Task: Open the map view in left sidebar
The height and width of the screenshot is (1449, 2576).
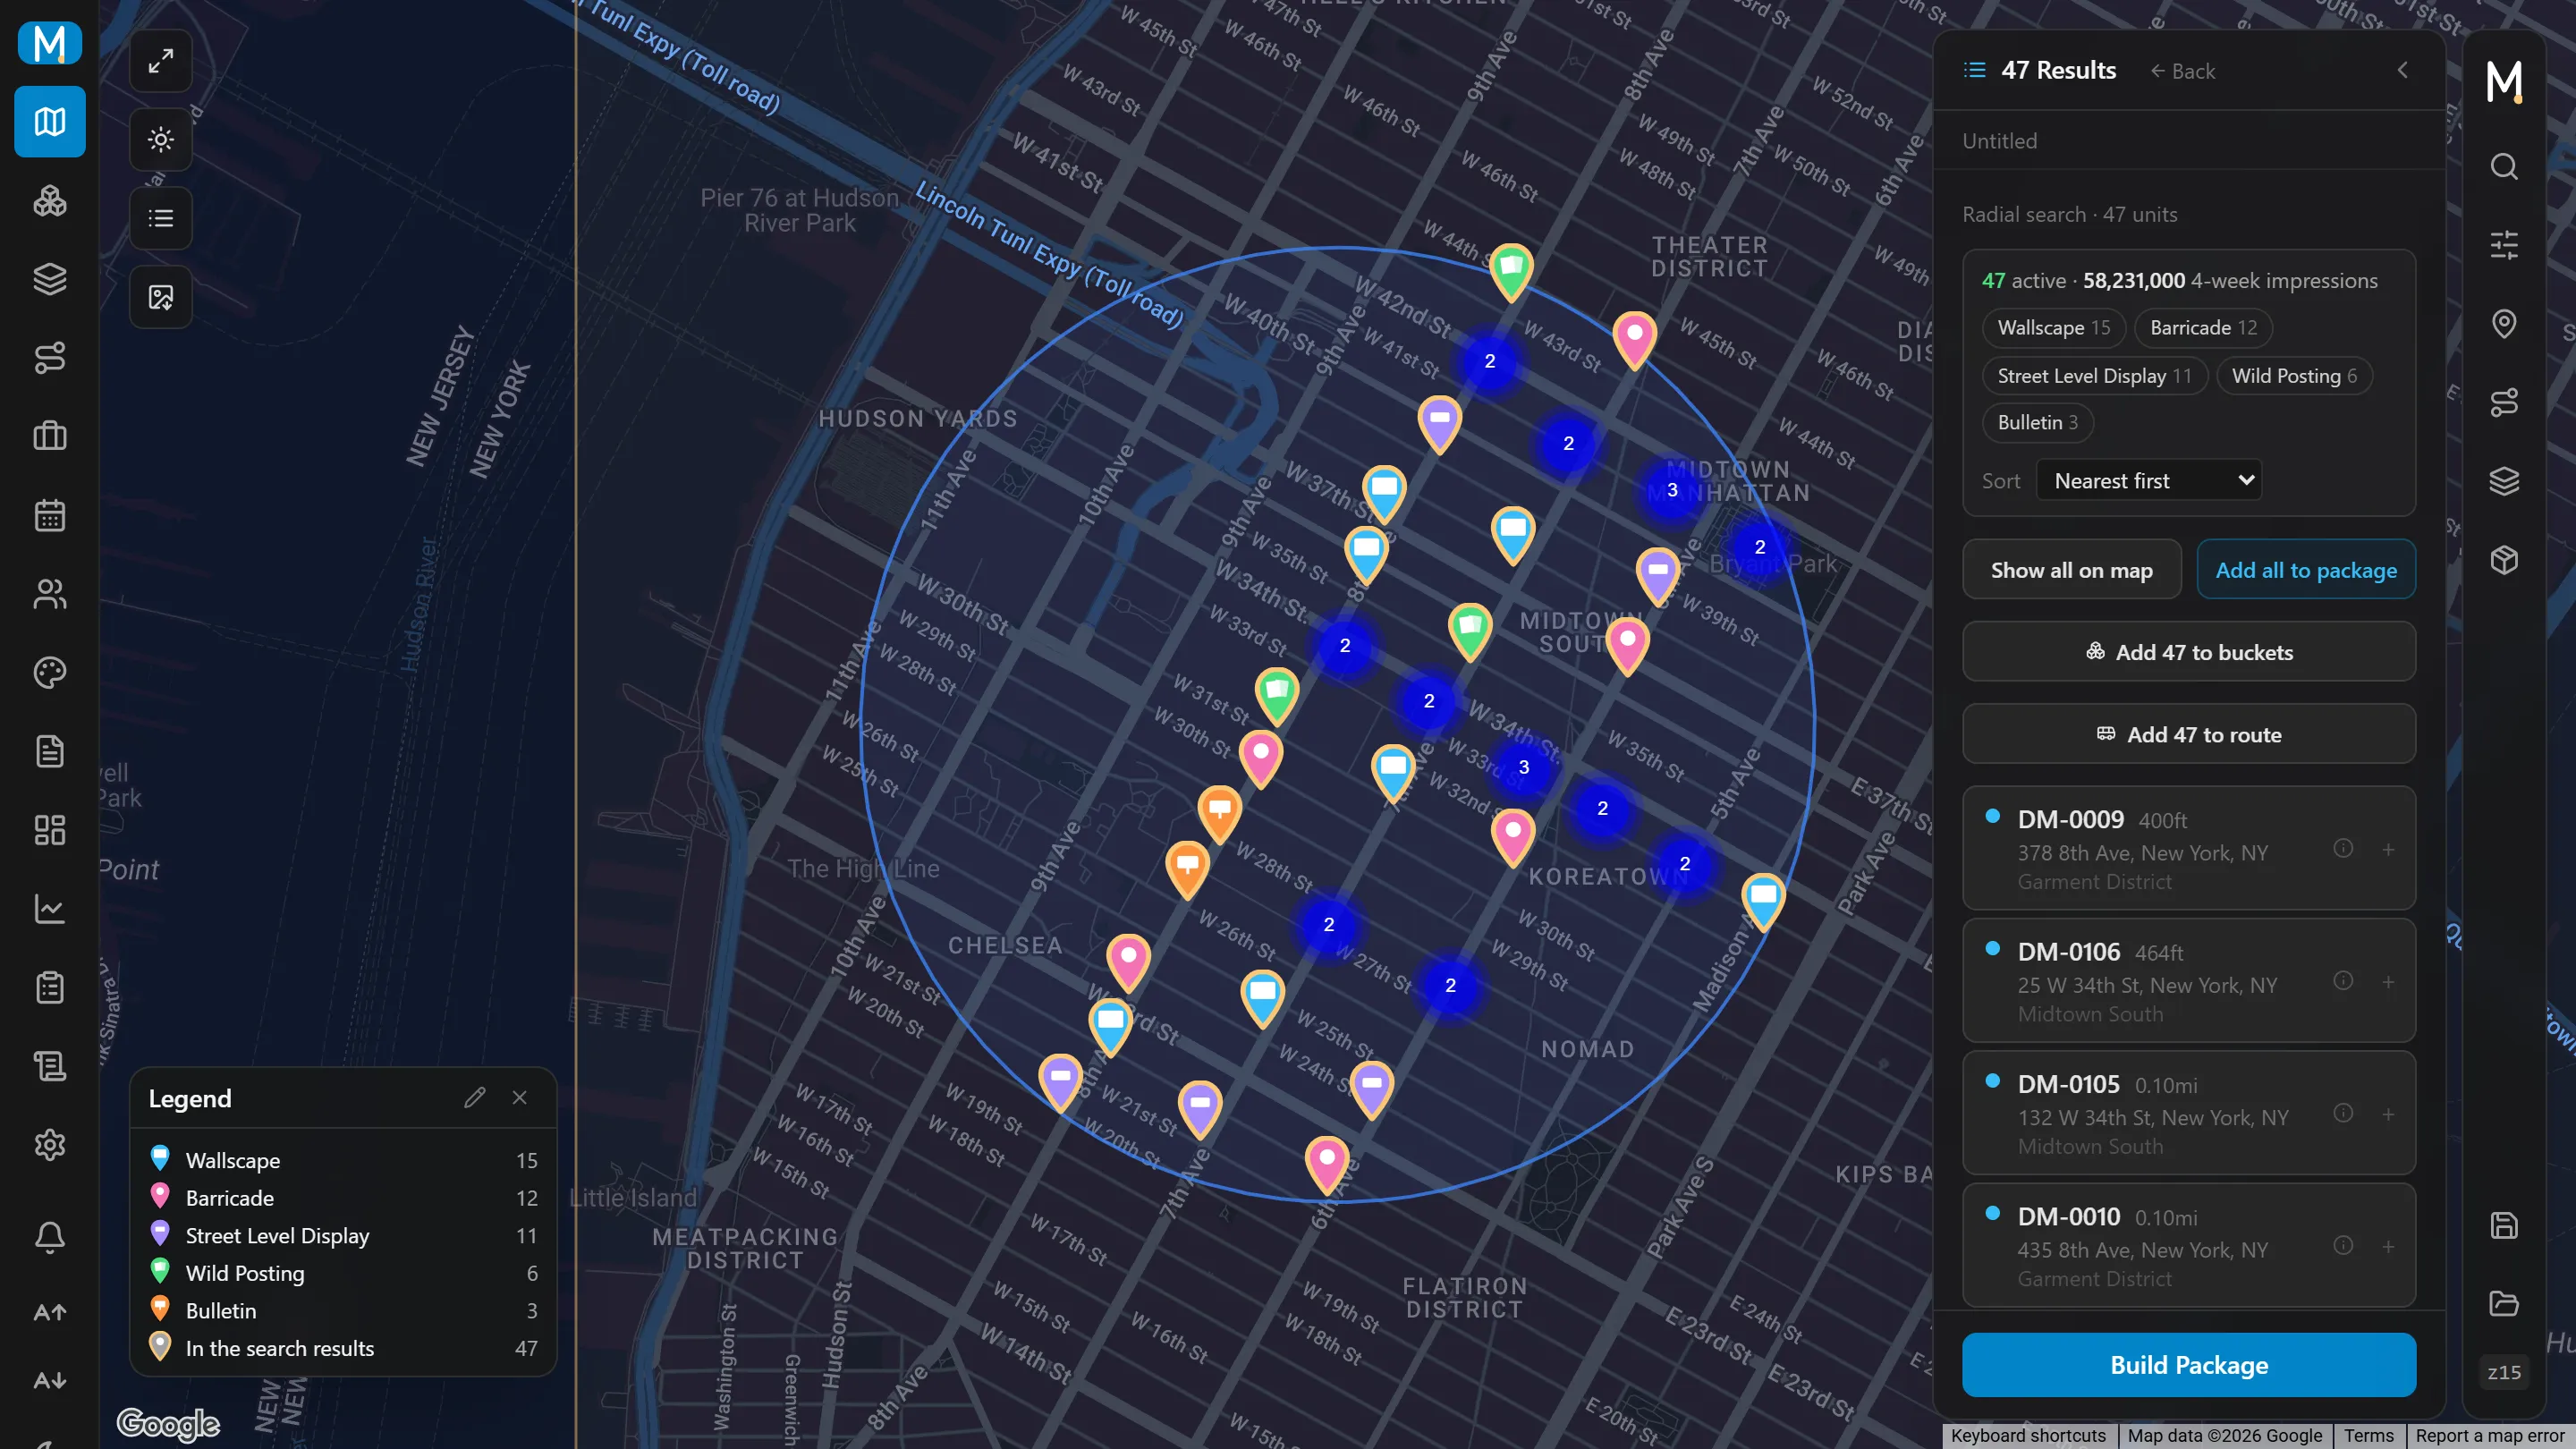Action: (49, 122)
